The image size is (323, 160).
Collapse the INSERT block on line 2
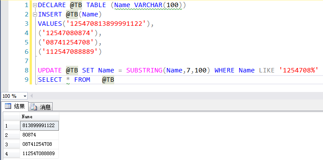35,15
